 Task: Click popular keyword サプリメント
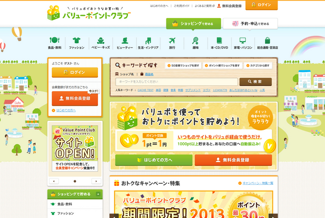pyautogui.click(x=193, y=90)
